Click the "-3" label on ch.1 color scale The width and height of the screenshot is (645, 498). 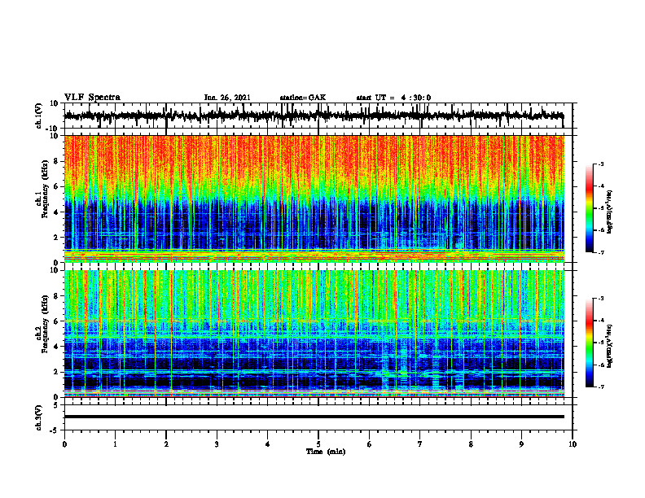pyautogui.click(x=601, y=164)
